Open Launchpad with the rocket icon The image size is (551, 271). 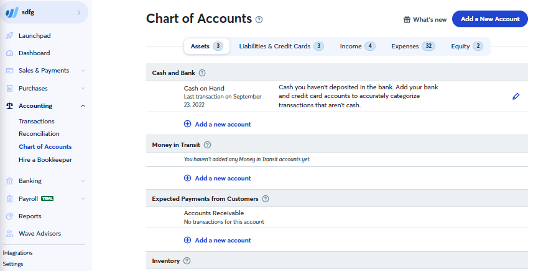point(9,36)
